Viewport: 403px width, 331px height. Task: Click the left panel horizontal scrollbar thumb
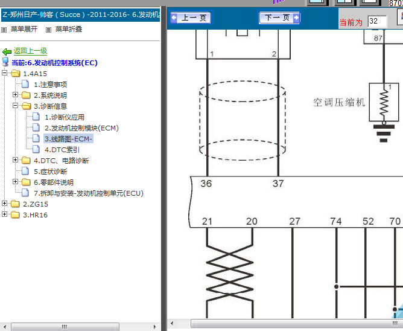point(65,327)
